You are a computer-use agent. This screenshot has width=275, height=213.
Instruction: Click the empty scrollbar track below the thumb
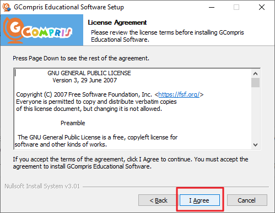[255, 114]
